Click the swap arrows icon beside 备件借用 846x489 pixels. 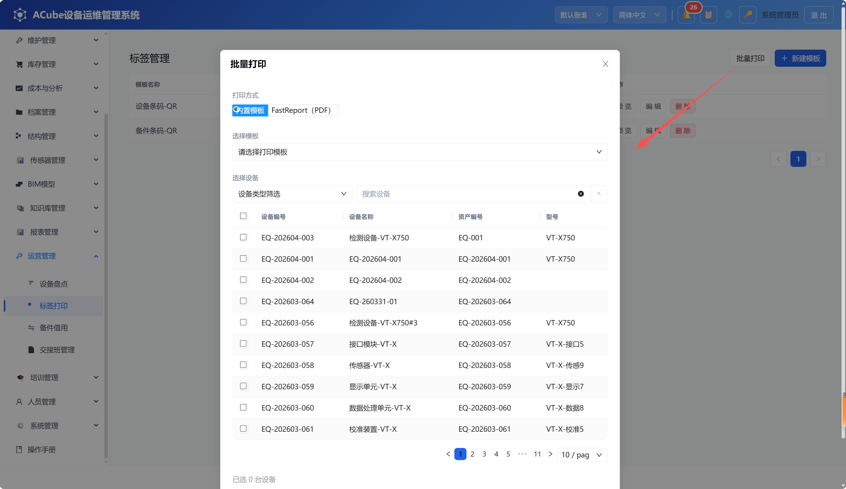click(x=31, y=327)
